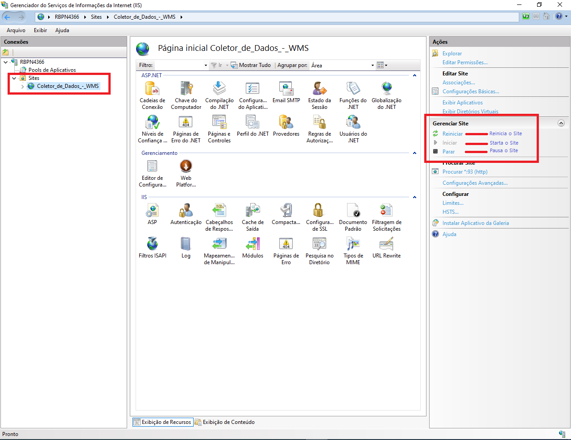Expand the Coletor_de_Dados_-_WMS site node
Image resolution: width=571 pixels, height=440 pixels.
tap(22, 86)
